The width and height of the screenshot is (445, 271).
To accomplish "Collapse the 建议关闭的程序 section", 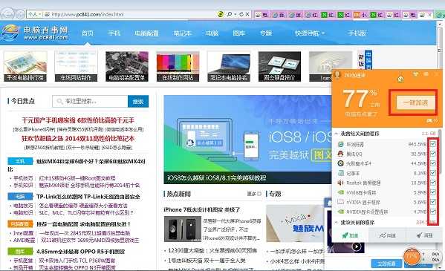I will point(337,223).
